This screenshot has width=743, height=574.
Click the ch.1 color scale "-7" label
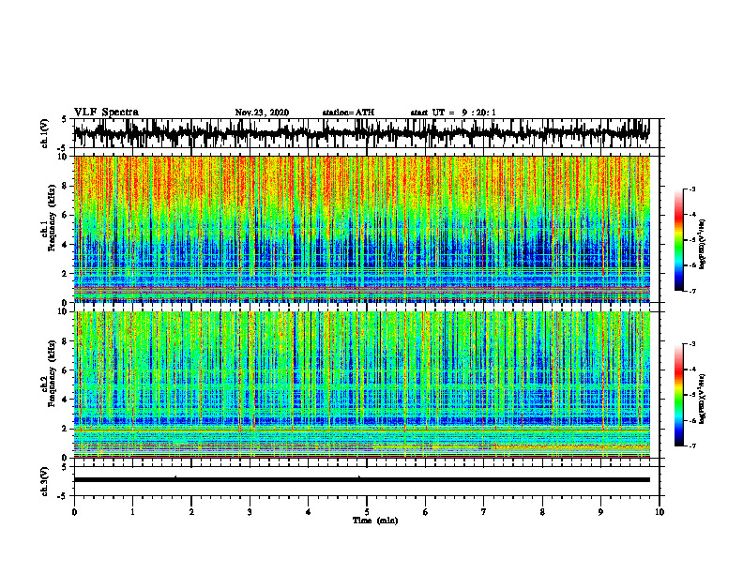[x=691, y=291]
